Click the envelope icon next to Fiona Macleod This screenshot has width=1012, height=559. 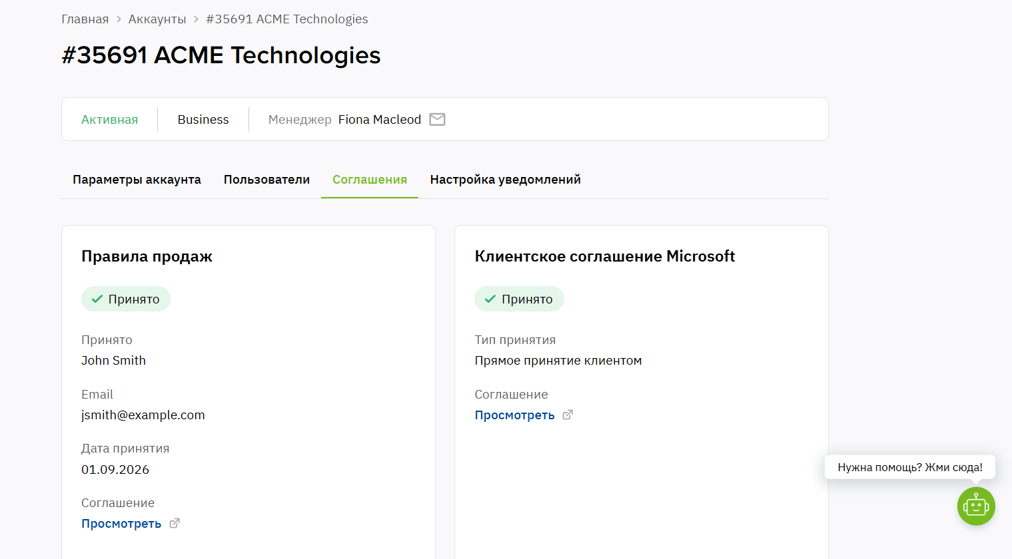pyautogui.click(x=437, y=119)
